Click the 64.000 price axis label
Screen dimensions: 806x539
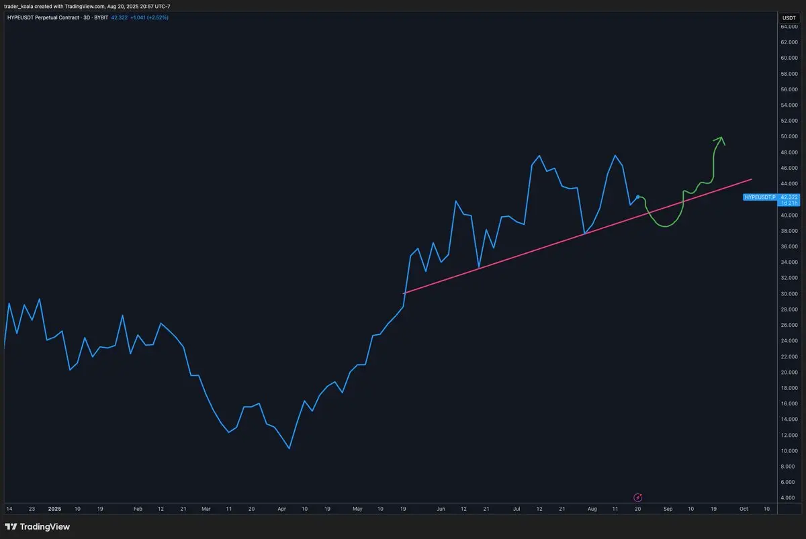pyautogui.click(x=789, y=26)
